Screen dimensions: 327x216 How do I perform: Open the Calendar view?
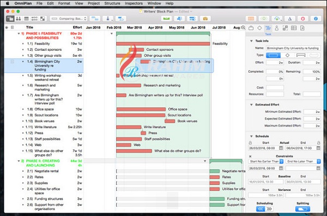pyautogui.click(x=27, y=19)
